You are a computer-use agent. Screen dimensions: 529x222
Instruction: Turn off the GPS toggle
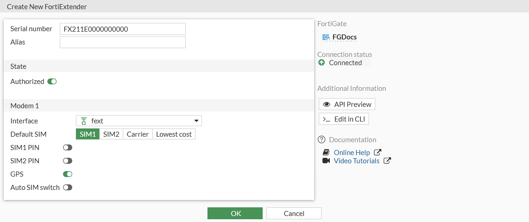point(68,174)
